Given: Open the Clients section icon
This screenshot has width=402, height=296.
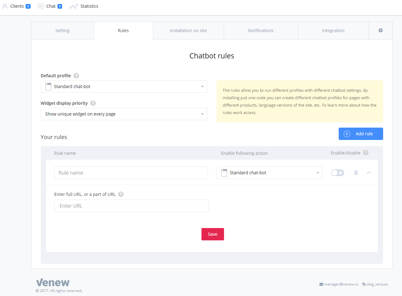Looking at the screenshot, I should pyautogui.click(x=5, y=6).
